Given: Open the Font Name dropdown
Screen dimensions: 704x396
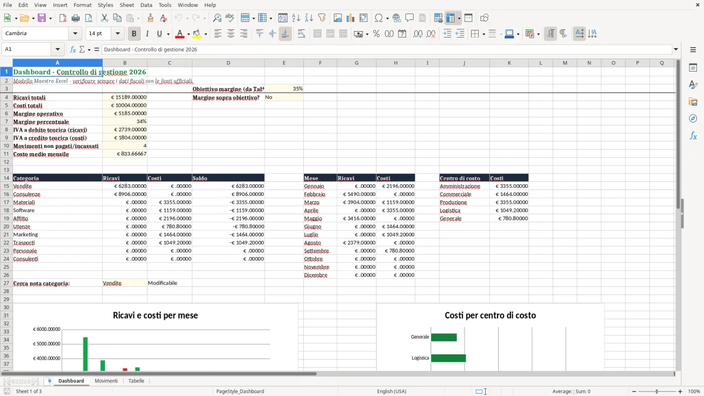Looking at the screenshot, I should (76, 34).
